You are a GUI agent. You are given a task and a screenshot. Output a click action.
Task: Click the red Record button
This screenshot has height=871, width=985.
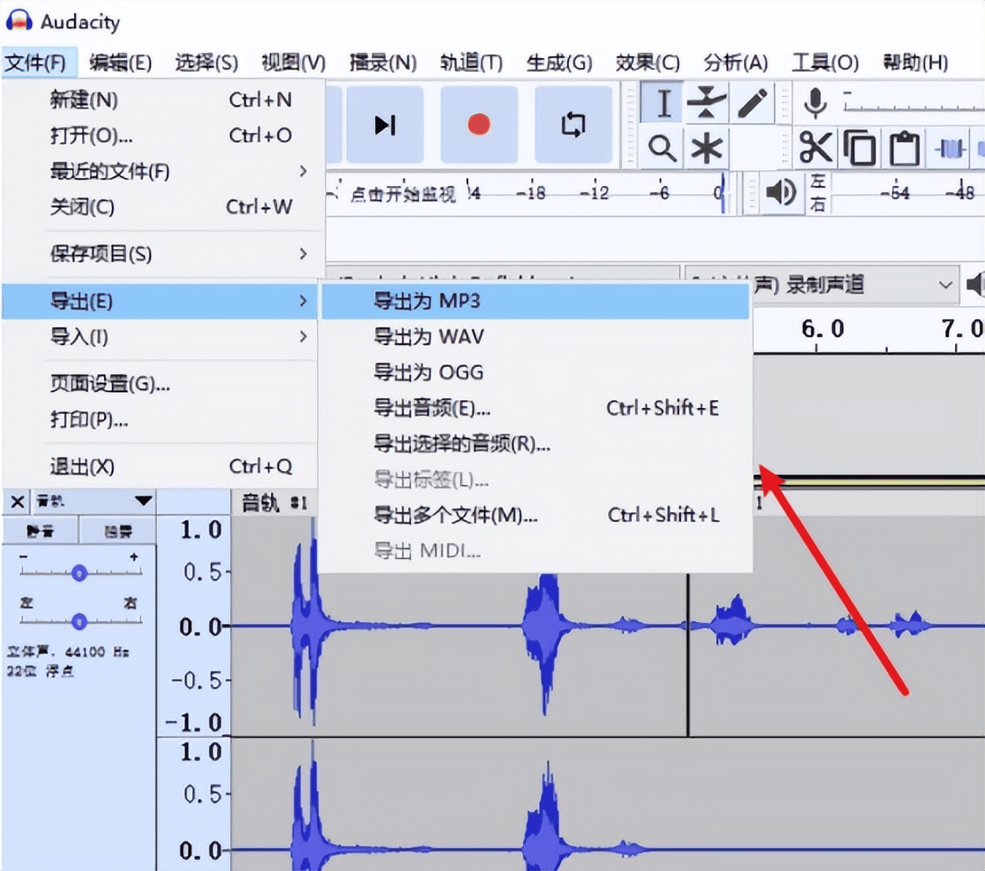click(479, 124)
